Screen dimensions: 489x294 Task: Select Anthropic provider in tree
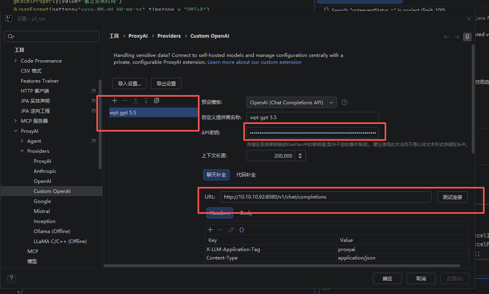[45, 171]
